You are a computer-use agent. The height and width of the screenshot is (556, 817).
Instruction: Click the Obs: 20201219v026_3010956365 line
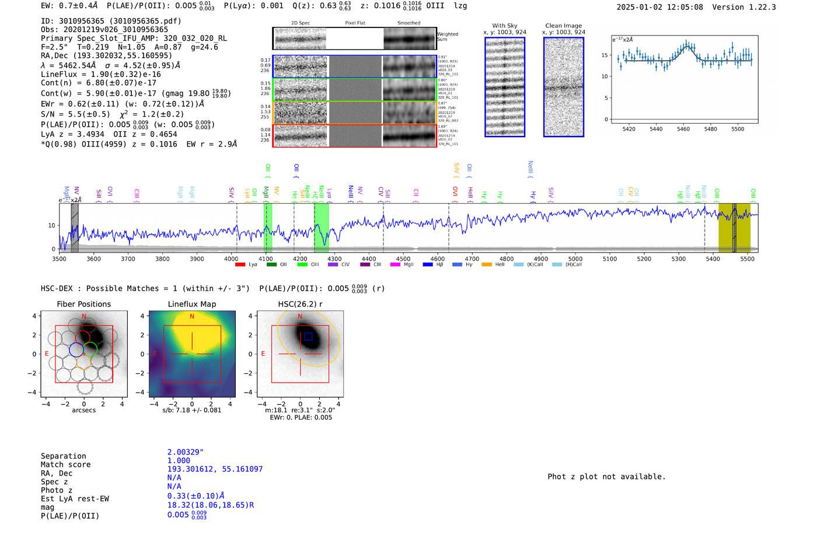[104, 30]
